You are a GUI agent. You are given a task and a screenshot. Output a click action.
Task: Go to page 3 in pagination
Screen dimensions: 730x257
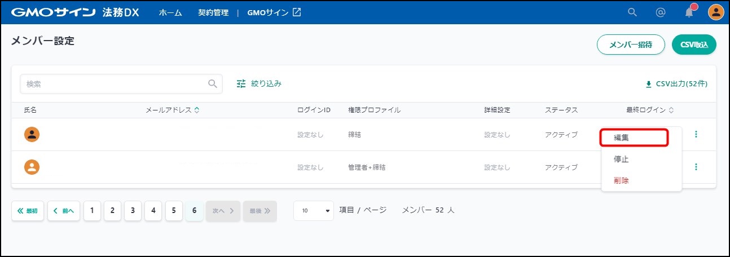point(133,211)
